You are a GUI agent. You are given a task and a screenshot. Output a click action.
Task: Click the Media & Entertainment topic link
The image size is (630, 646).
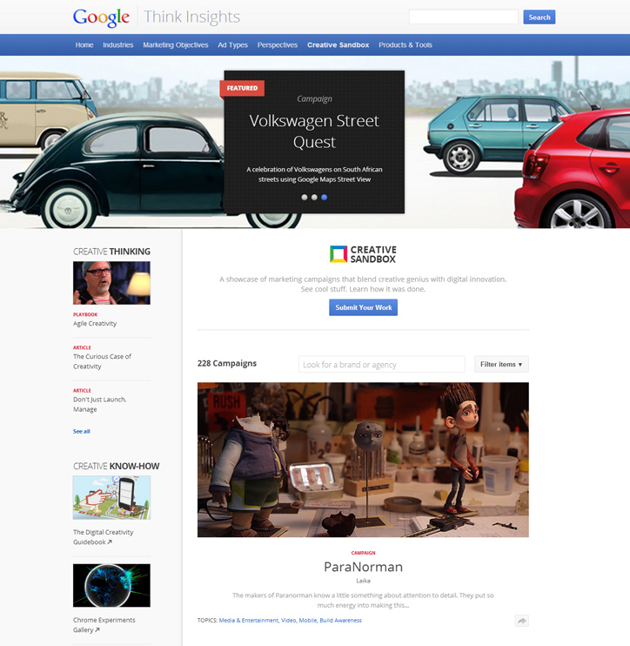click(249, 620)
